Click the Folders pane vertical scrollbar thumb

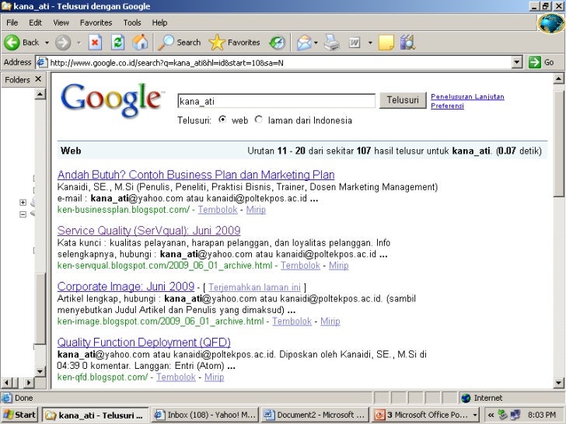click(40, 308)
